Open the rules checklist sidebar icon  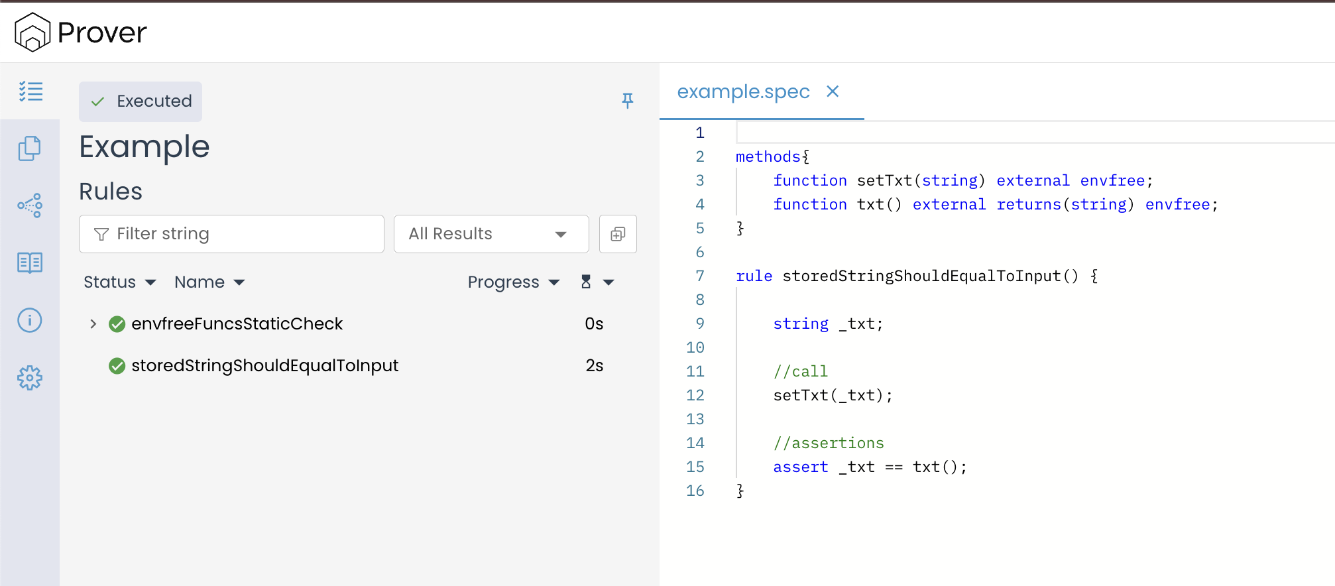(30, 91)
